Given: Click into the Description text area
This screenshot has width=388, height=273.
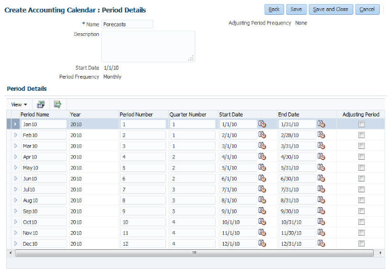Looking at the screenshot, I should 149,46.
